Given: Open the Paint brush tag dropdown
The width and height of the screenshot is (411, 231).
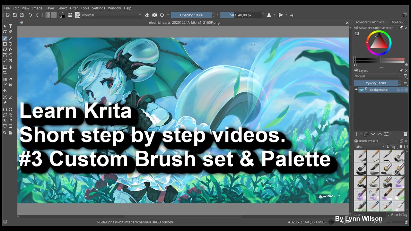Looking at the screenshot, I should (x=369, y=147).
